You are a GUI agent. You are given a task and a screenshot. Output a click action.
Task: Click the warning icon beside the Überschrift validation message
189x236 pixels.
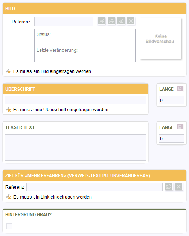click(8, 109)
